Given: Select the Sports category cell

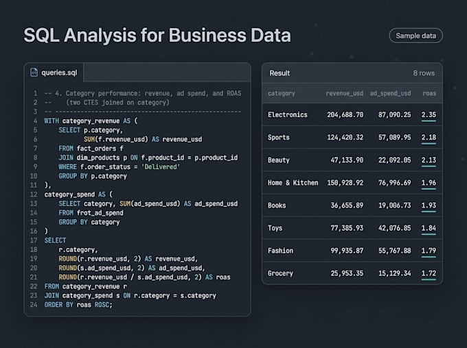Looking at the screenshot, I should coord(278,137).
